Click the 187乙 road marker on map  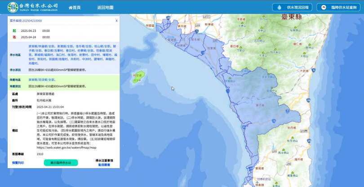point(206,17)
